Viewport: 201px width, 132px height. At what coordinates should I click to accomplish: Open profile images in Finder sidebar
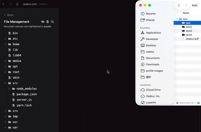tap(152, 71)
